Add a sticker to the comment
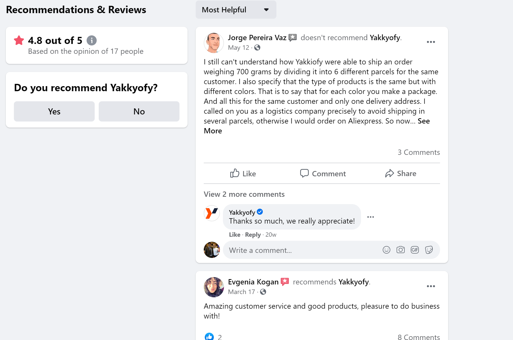This screenshot has width=513, height=340. 429,250
